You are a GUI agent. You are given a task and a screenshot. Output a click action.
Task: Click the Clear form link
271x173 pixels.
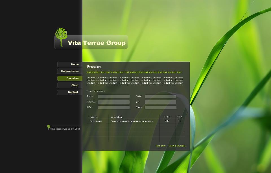click(x=161, y=146)
